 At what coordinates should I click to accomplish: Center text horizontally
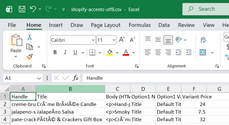click(x=158, y=52)
